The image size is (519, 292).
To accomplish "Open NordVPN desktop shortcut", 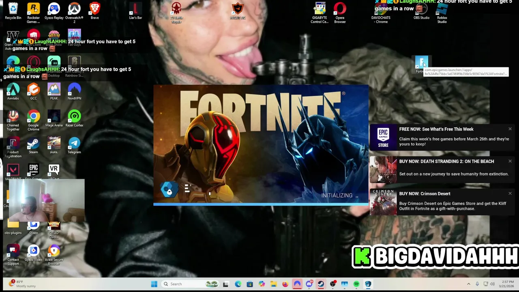I will [74, 92].
